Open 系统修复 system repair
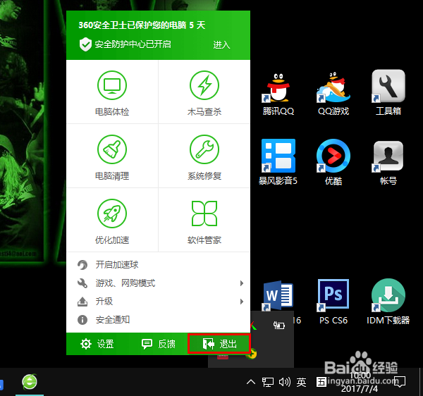This screenshot has width=423, height=396. point(204,156)
